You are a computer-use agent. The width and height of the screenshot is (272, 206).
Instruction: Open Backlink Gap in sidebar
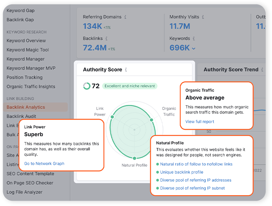[20, 19]
